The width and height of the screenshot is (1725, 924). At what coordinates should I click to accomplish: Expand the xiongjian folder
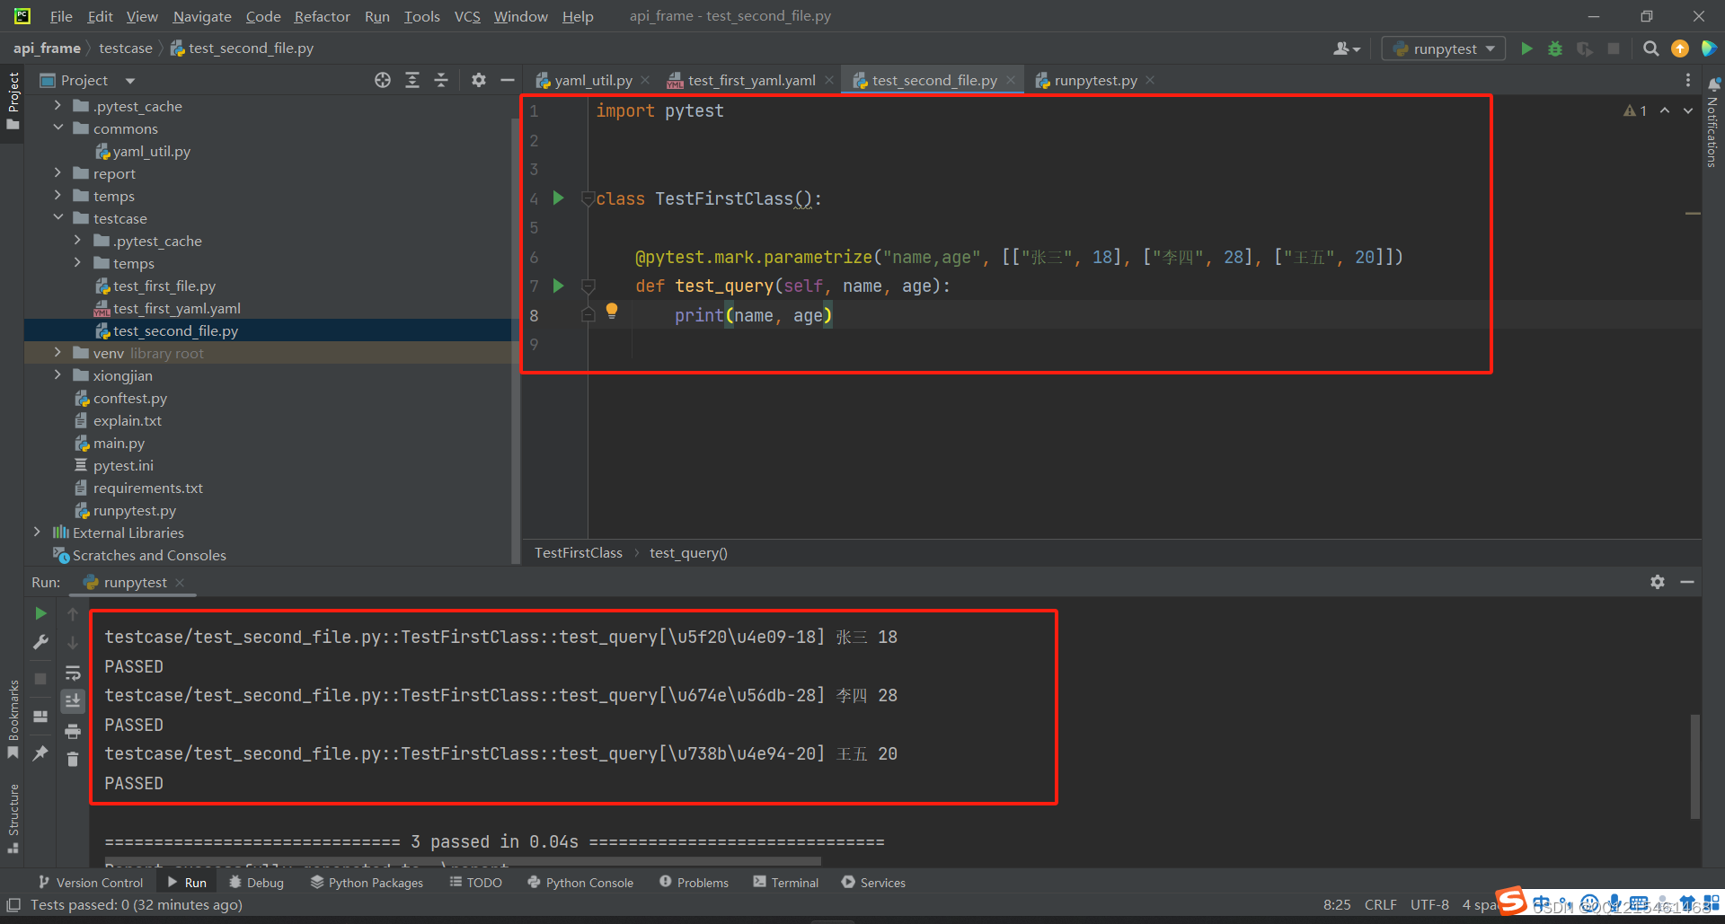tap(58, 375)
